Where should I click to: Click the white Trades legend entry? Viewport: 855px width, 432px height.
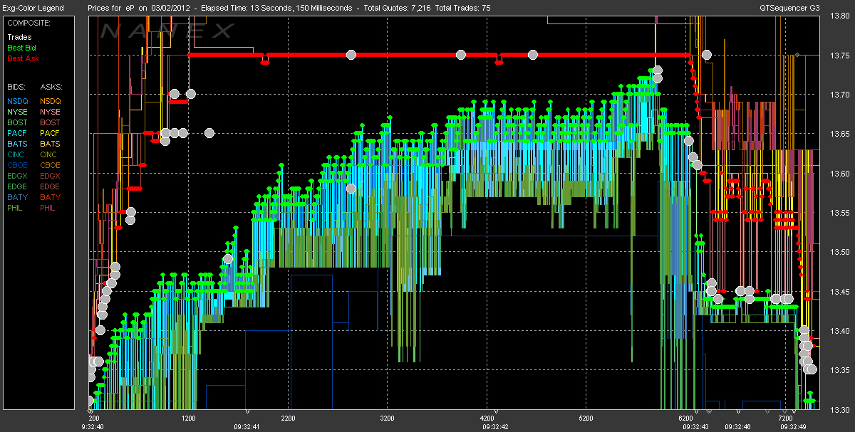[x=19, y=37]
